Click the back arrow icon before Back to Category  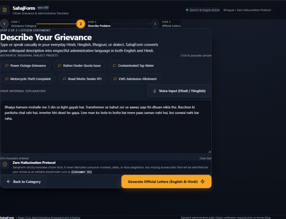point(8,182)
